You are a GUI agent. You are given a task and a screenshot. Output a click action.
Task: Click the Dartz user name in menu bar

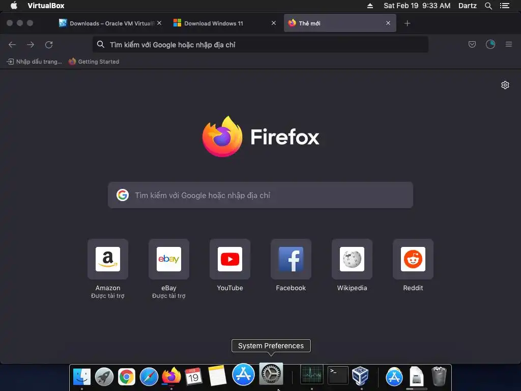click(467, 6)
